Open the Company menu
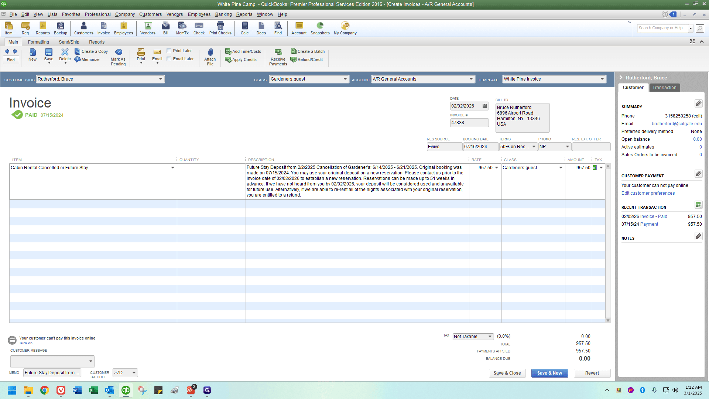The width and height of the screenshot is (709, 399). point(125,14)
